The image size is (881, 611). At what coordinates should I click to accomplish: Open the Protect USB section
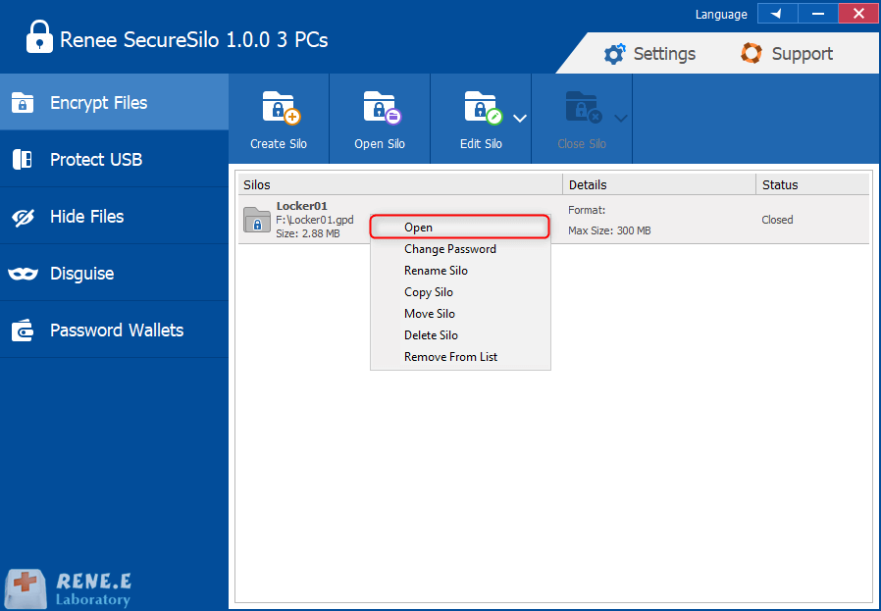[x=114, y=159]
